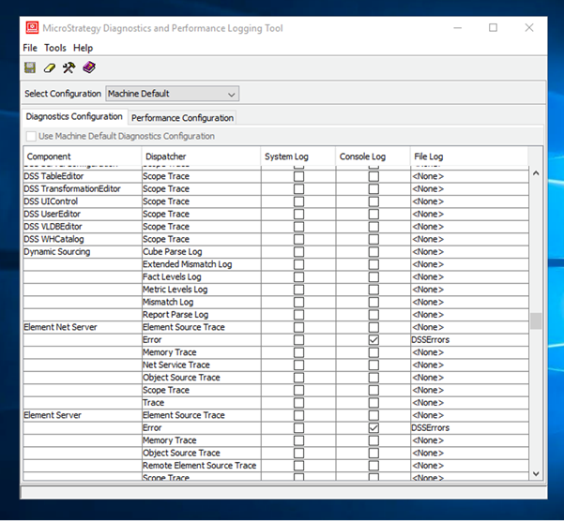Image resolution: width=564 pixels, height=521 pixels.
Task: Click the purple help book icon
Action: pyautogui.click(x=89, y=67)
